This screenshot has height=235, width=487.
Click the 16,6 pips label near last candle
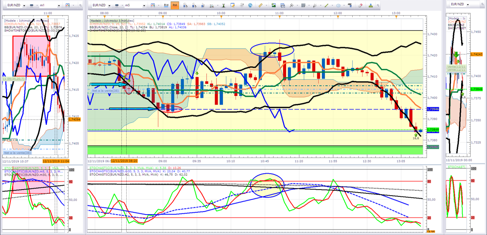click(x=415, y=138)
